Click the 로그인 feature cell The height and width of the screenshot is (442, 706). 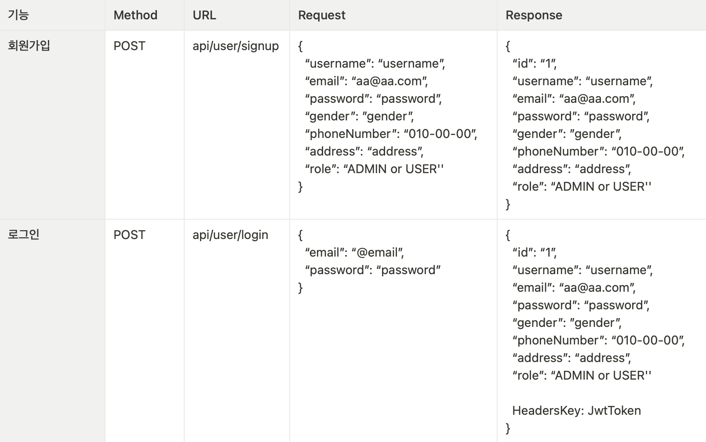pos(24,235)
